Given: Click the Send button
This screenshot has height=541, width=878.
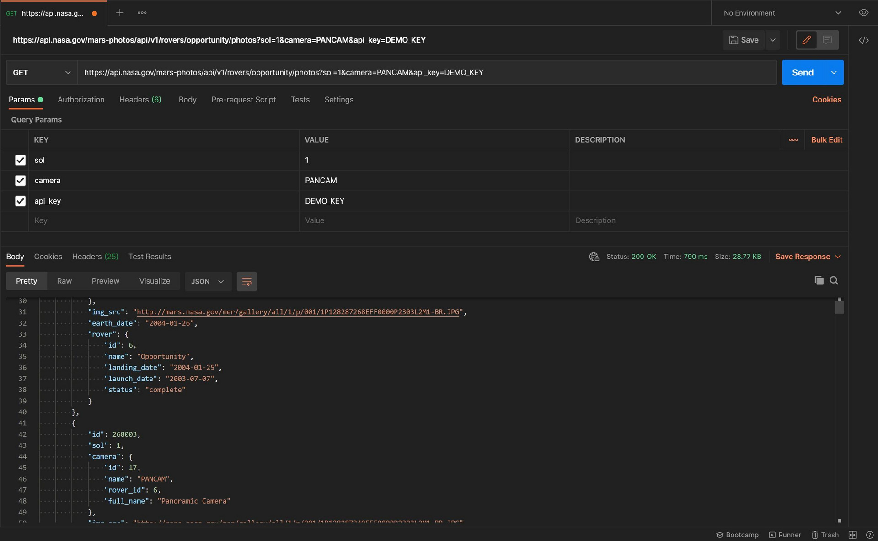Looking at the screenshot, I should pos(803,72).
